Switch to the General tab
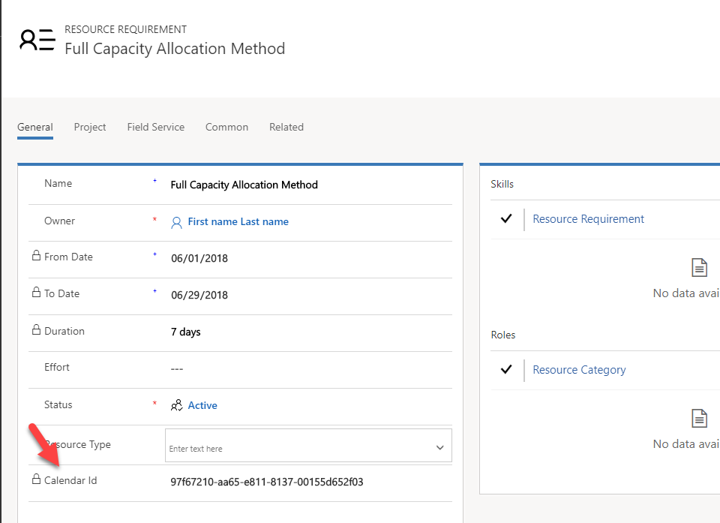This screenshot has width=720, height=523. [x=35, y=128]
